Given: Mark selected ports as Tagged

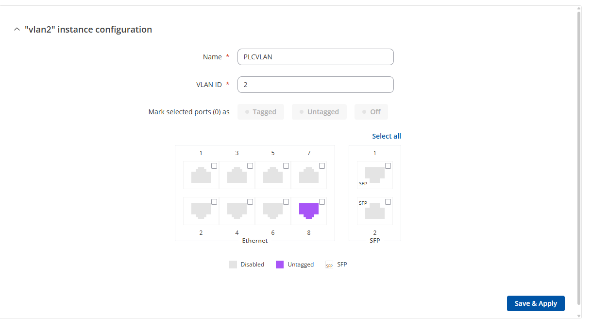Looking at the screenshot, I should 261,112.
